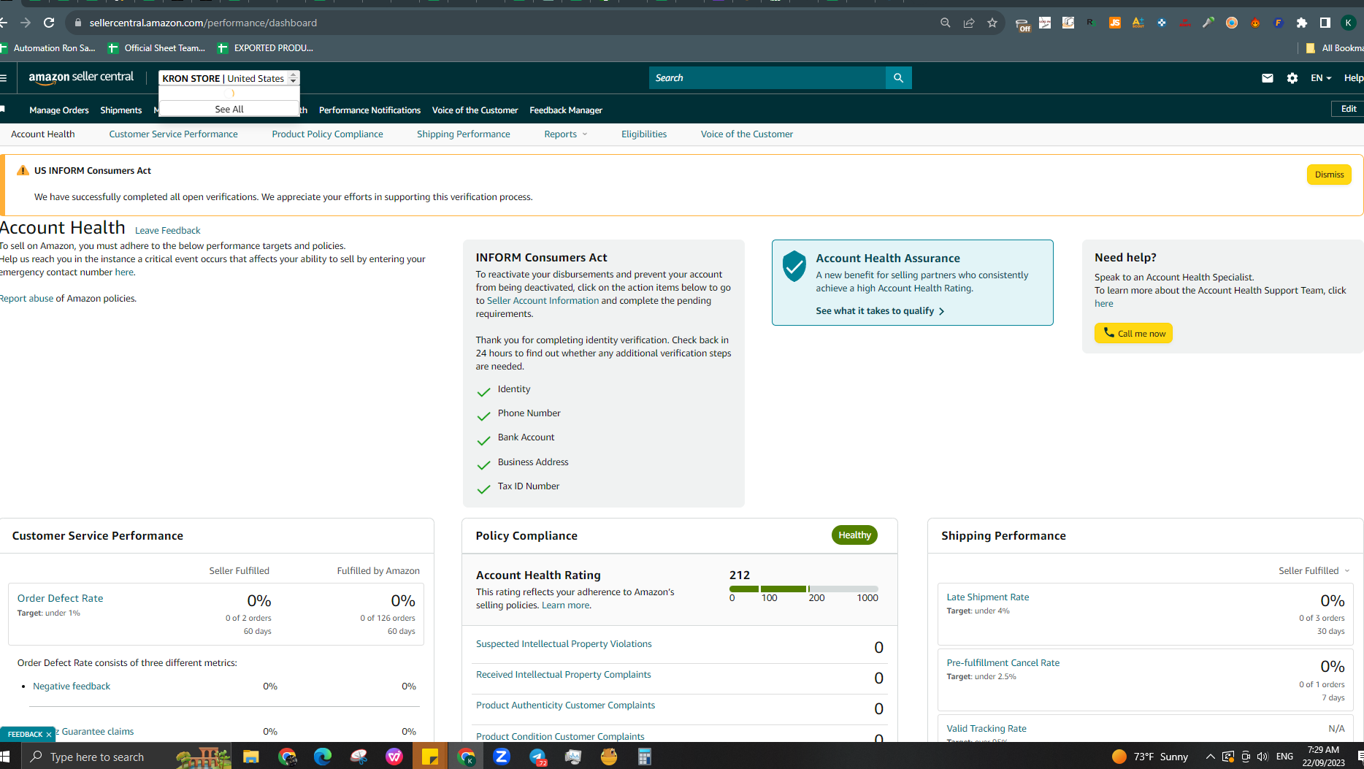This screenshot has width=1364, height=769.
Task: Bookmark this page with the star icon
Action: pos(992,23)
